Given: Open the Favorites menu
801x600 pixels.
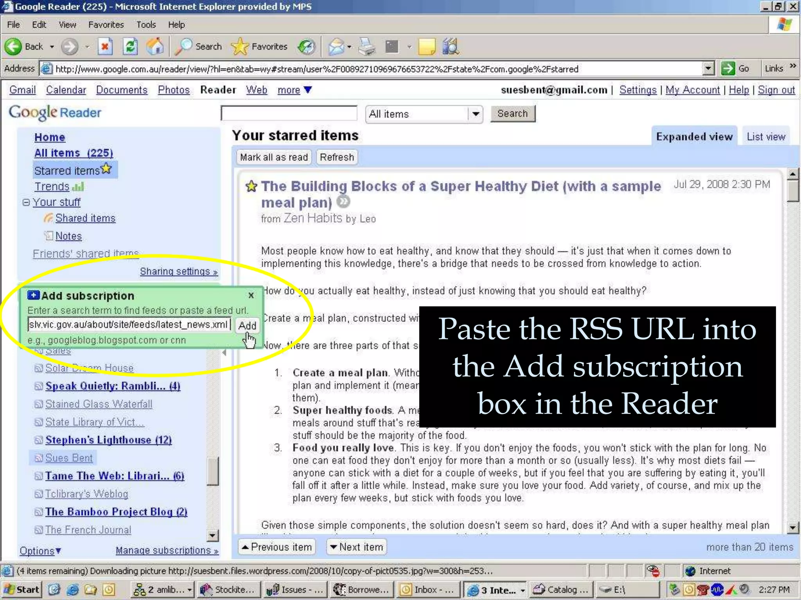Looking at the screenshot, I should coord(106,25).
